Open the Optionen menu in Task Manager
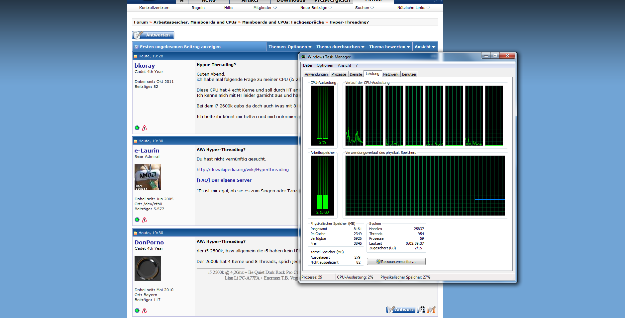625x318 pixels. click(325, 65)
